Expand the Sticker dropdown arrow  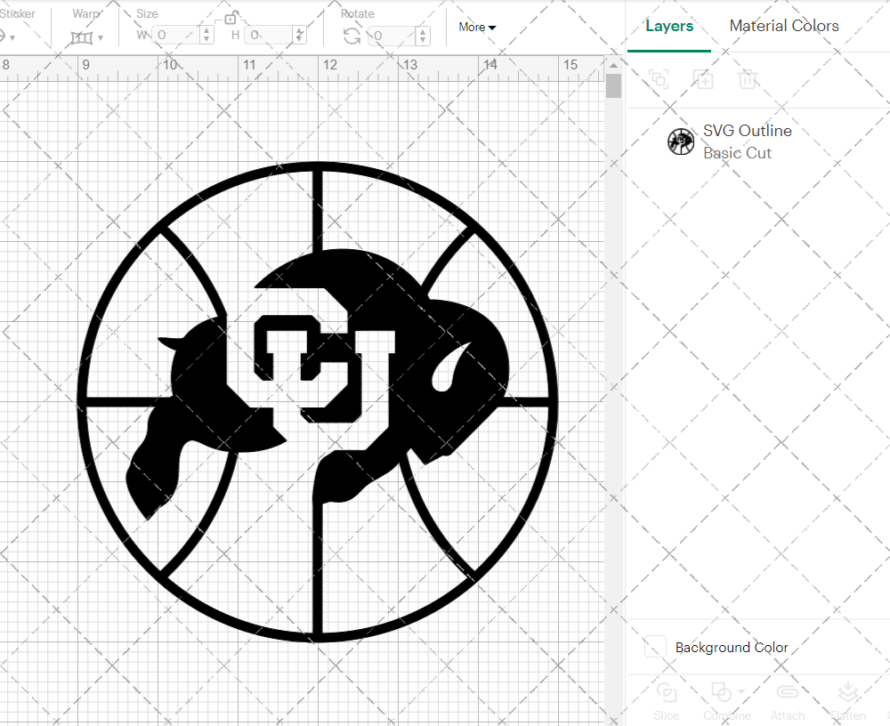[12, 38]
